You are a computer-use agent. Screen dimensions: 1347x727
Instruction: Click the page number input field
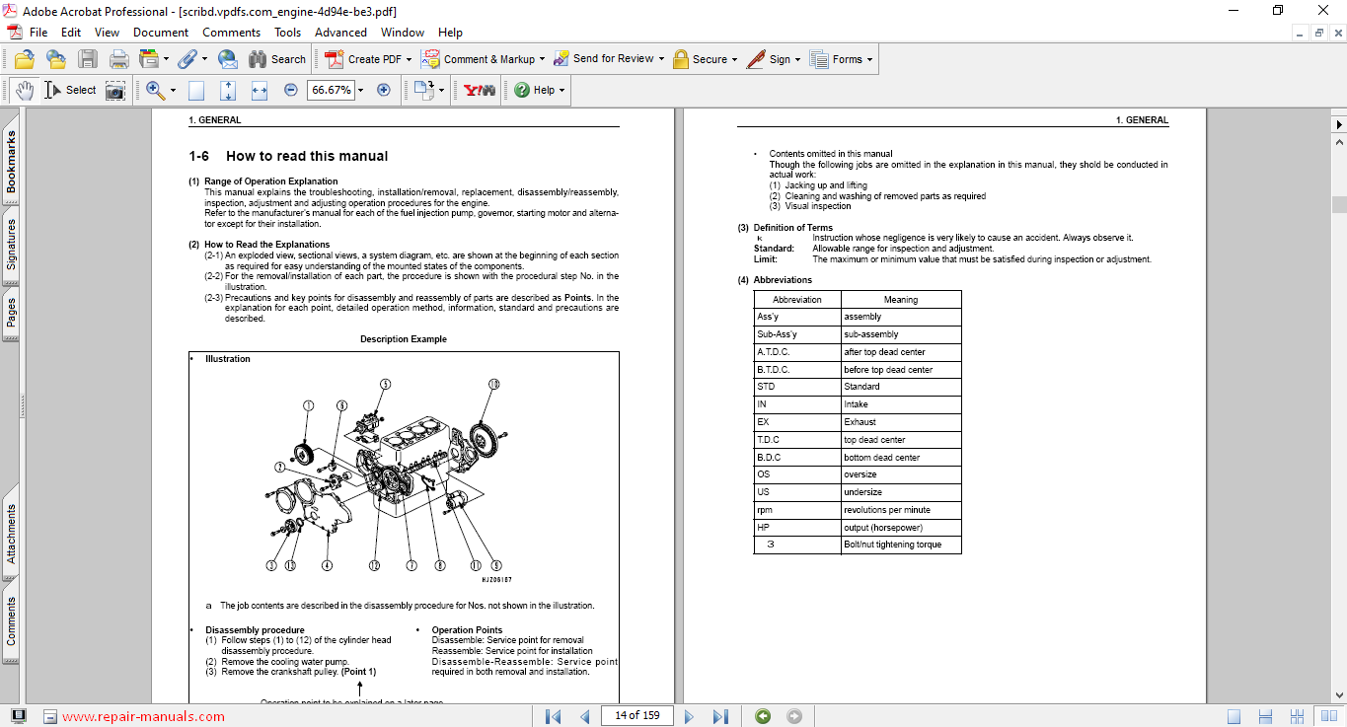636,715
